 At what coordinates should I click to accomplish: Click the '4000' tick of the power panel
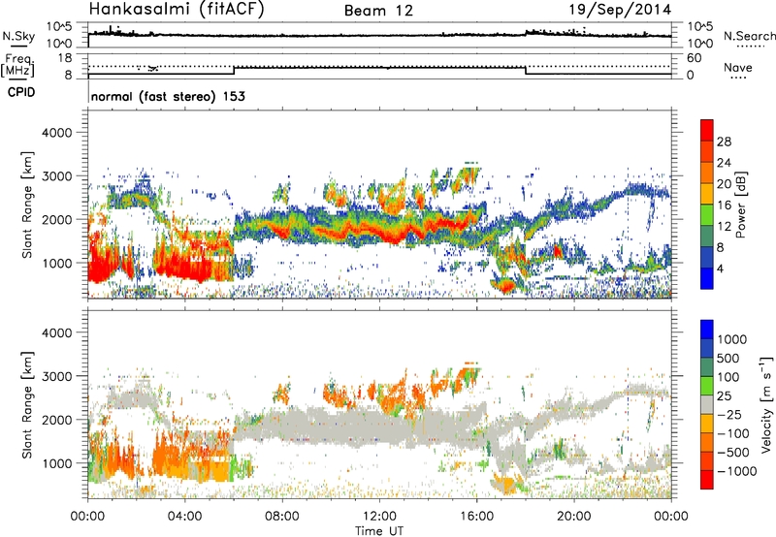click(x=56, y=133)
